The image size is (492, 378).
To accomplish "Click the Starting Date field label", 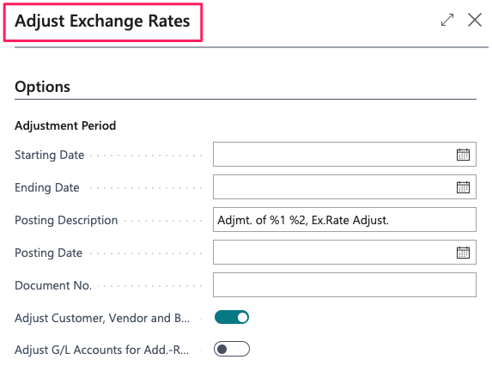I will coord(50,155).
